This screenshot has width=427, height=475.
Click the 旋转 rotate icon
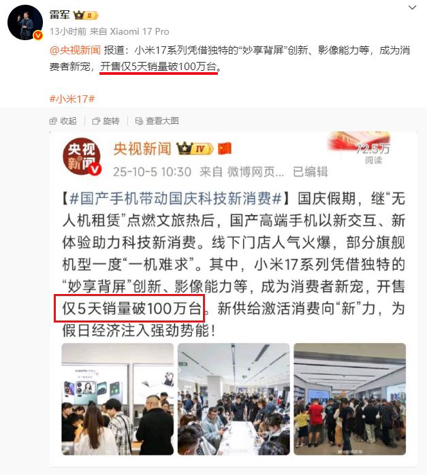tap(96, 121)
